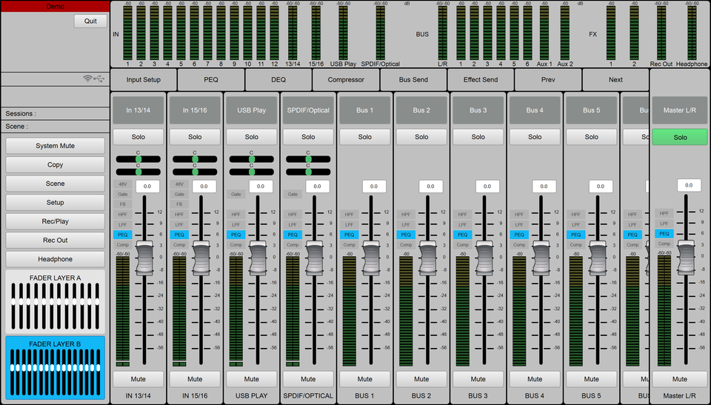The height and width of the screenshot is (405, 711).
Task: Open the Effect Send tab
Action: click(481, 80)
